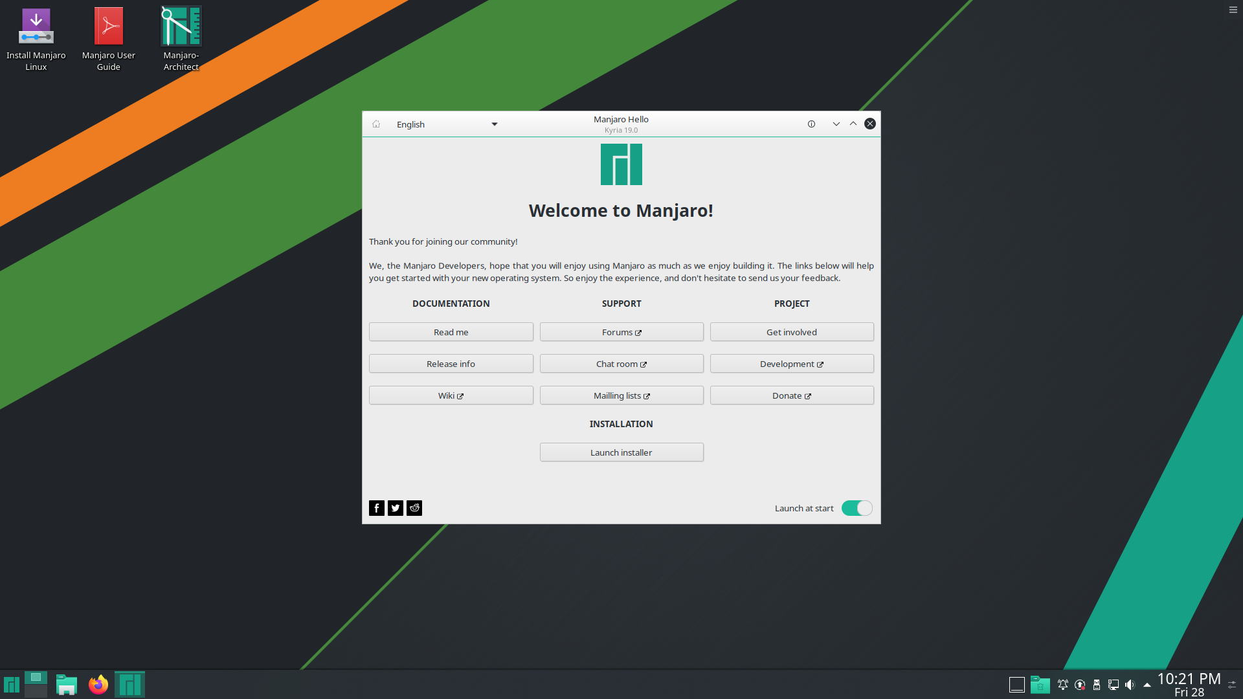The width and height of the screenshot is (1243, 699).
Task: Open the Forums external link
Action: (621, 332)
